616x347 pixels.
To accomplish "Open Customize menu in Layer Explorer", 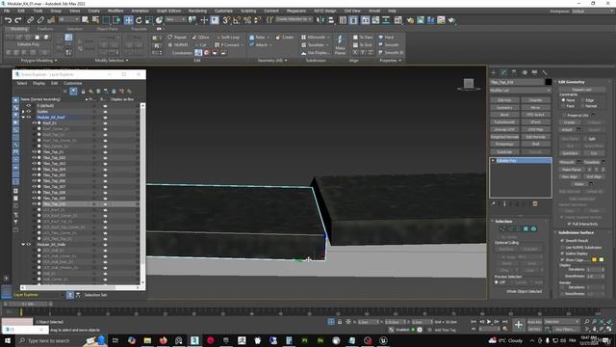I will coord(73,84).
